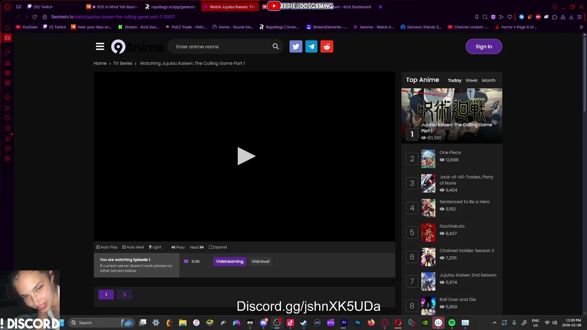Open Jack-of-All-Trades, Party of None entry

[466, 180]
